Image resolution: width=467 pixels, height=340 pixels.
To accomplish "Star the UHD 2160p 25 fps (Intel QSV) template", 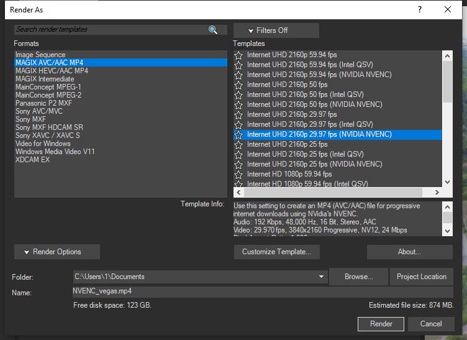I will click(238, 154).
